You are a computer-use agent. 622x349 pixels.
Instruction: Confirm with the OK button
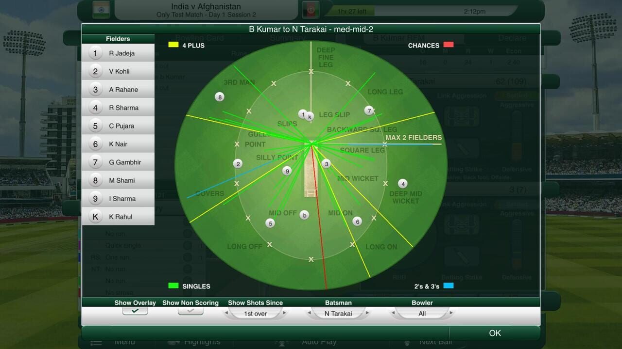[x=494, y=333]
